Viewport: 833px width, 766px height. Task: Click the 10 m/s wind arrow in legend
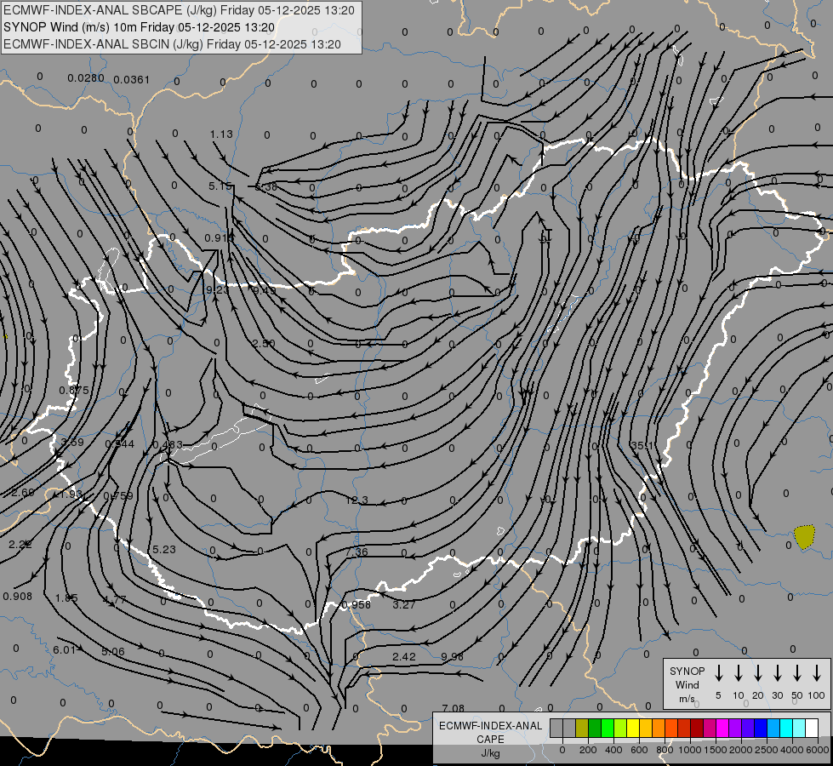[739, 673]
